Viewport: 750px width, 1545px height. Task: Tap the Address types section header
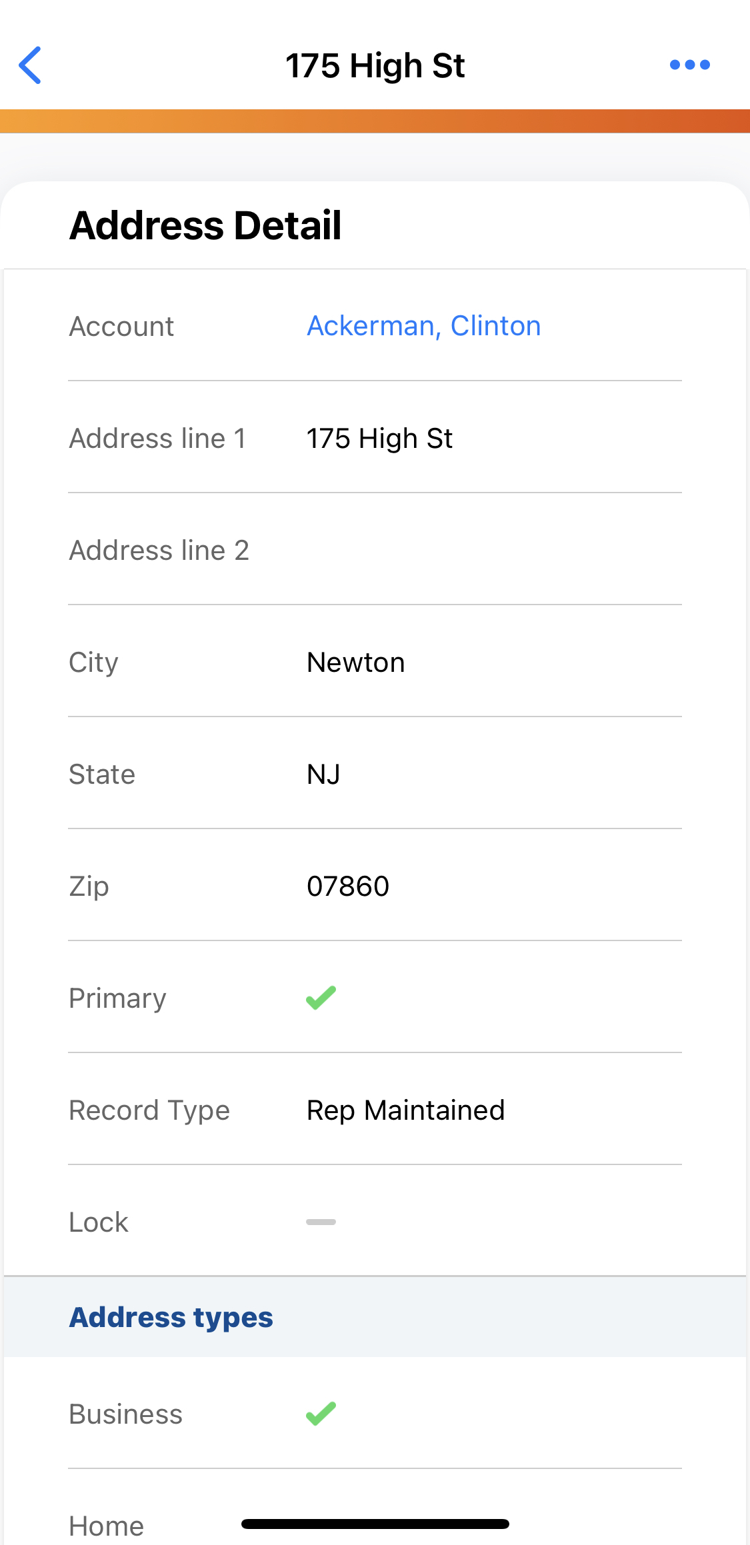coord(171,1317)
